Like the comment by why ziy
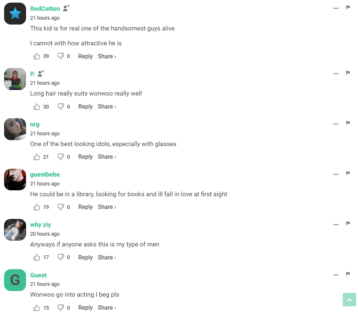358x313 pixels. click(x=37, y=257)
